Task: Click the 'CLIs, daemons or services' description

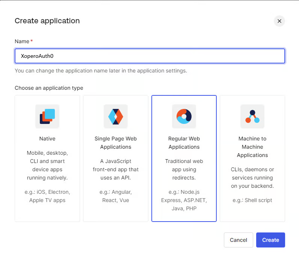Action: click(252, 178)
